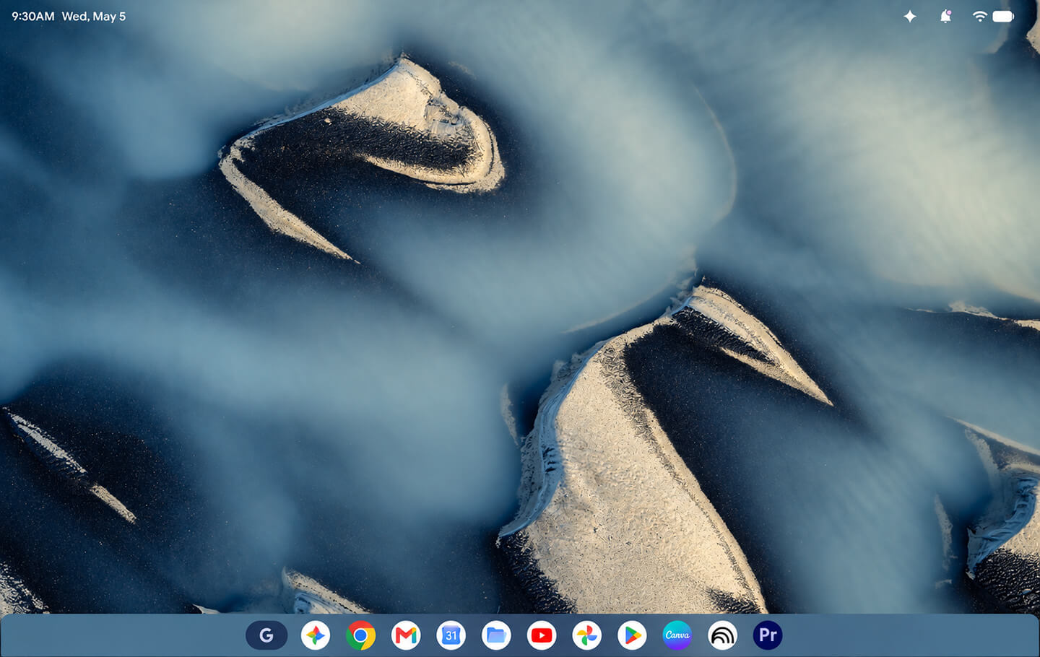Open the black arcs app icon
This screenshot has width=1040, height=657.
click(x=722, y=635)
